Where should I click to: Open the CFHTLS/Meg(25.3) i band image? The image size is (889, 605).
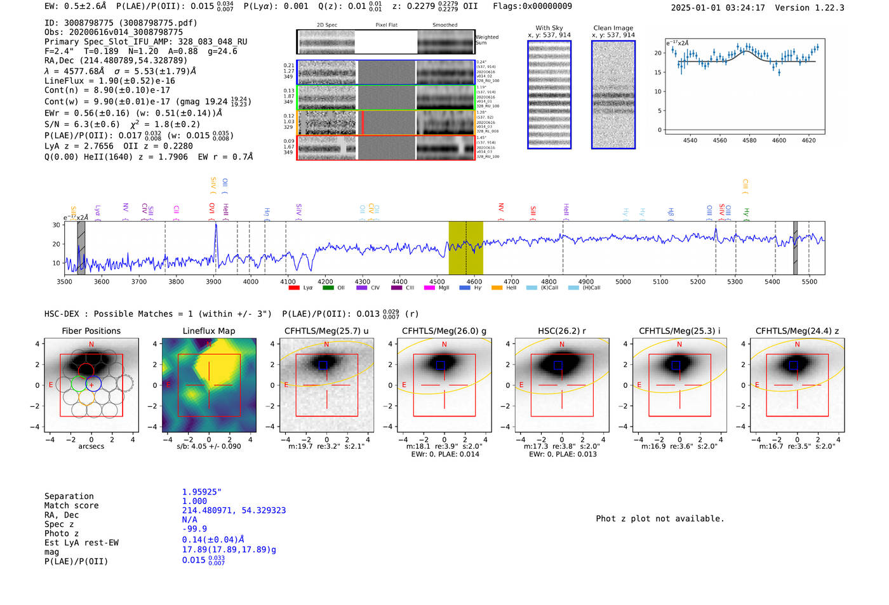click(x=679, y=385)
